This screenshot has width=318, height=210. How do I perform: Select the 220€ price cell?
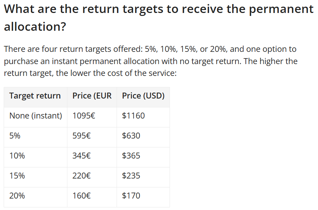point(81,176)
